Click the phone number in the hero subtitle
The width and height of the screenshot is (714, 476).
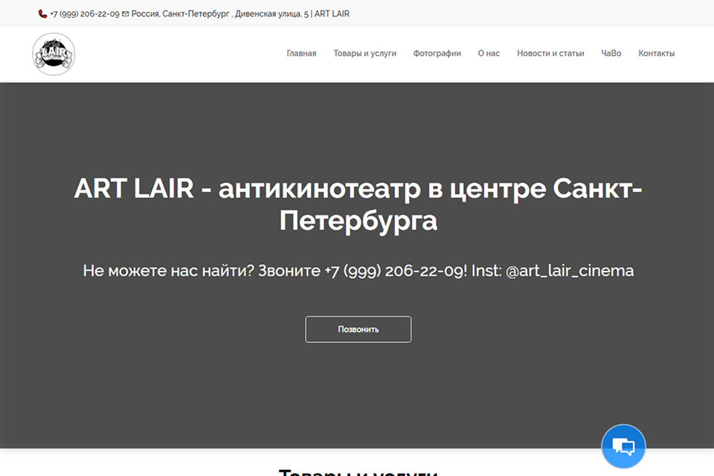(x=394, y=271)
